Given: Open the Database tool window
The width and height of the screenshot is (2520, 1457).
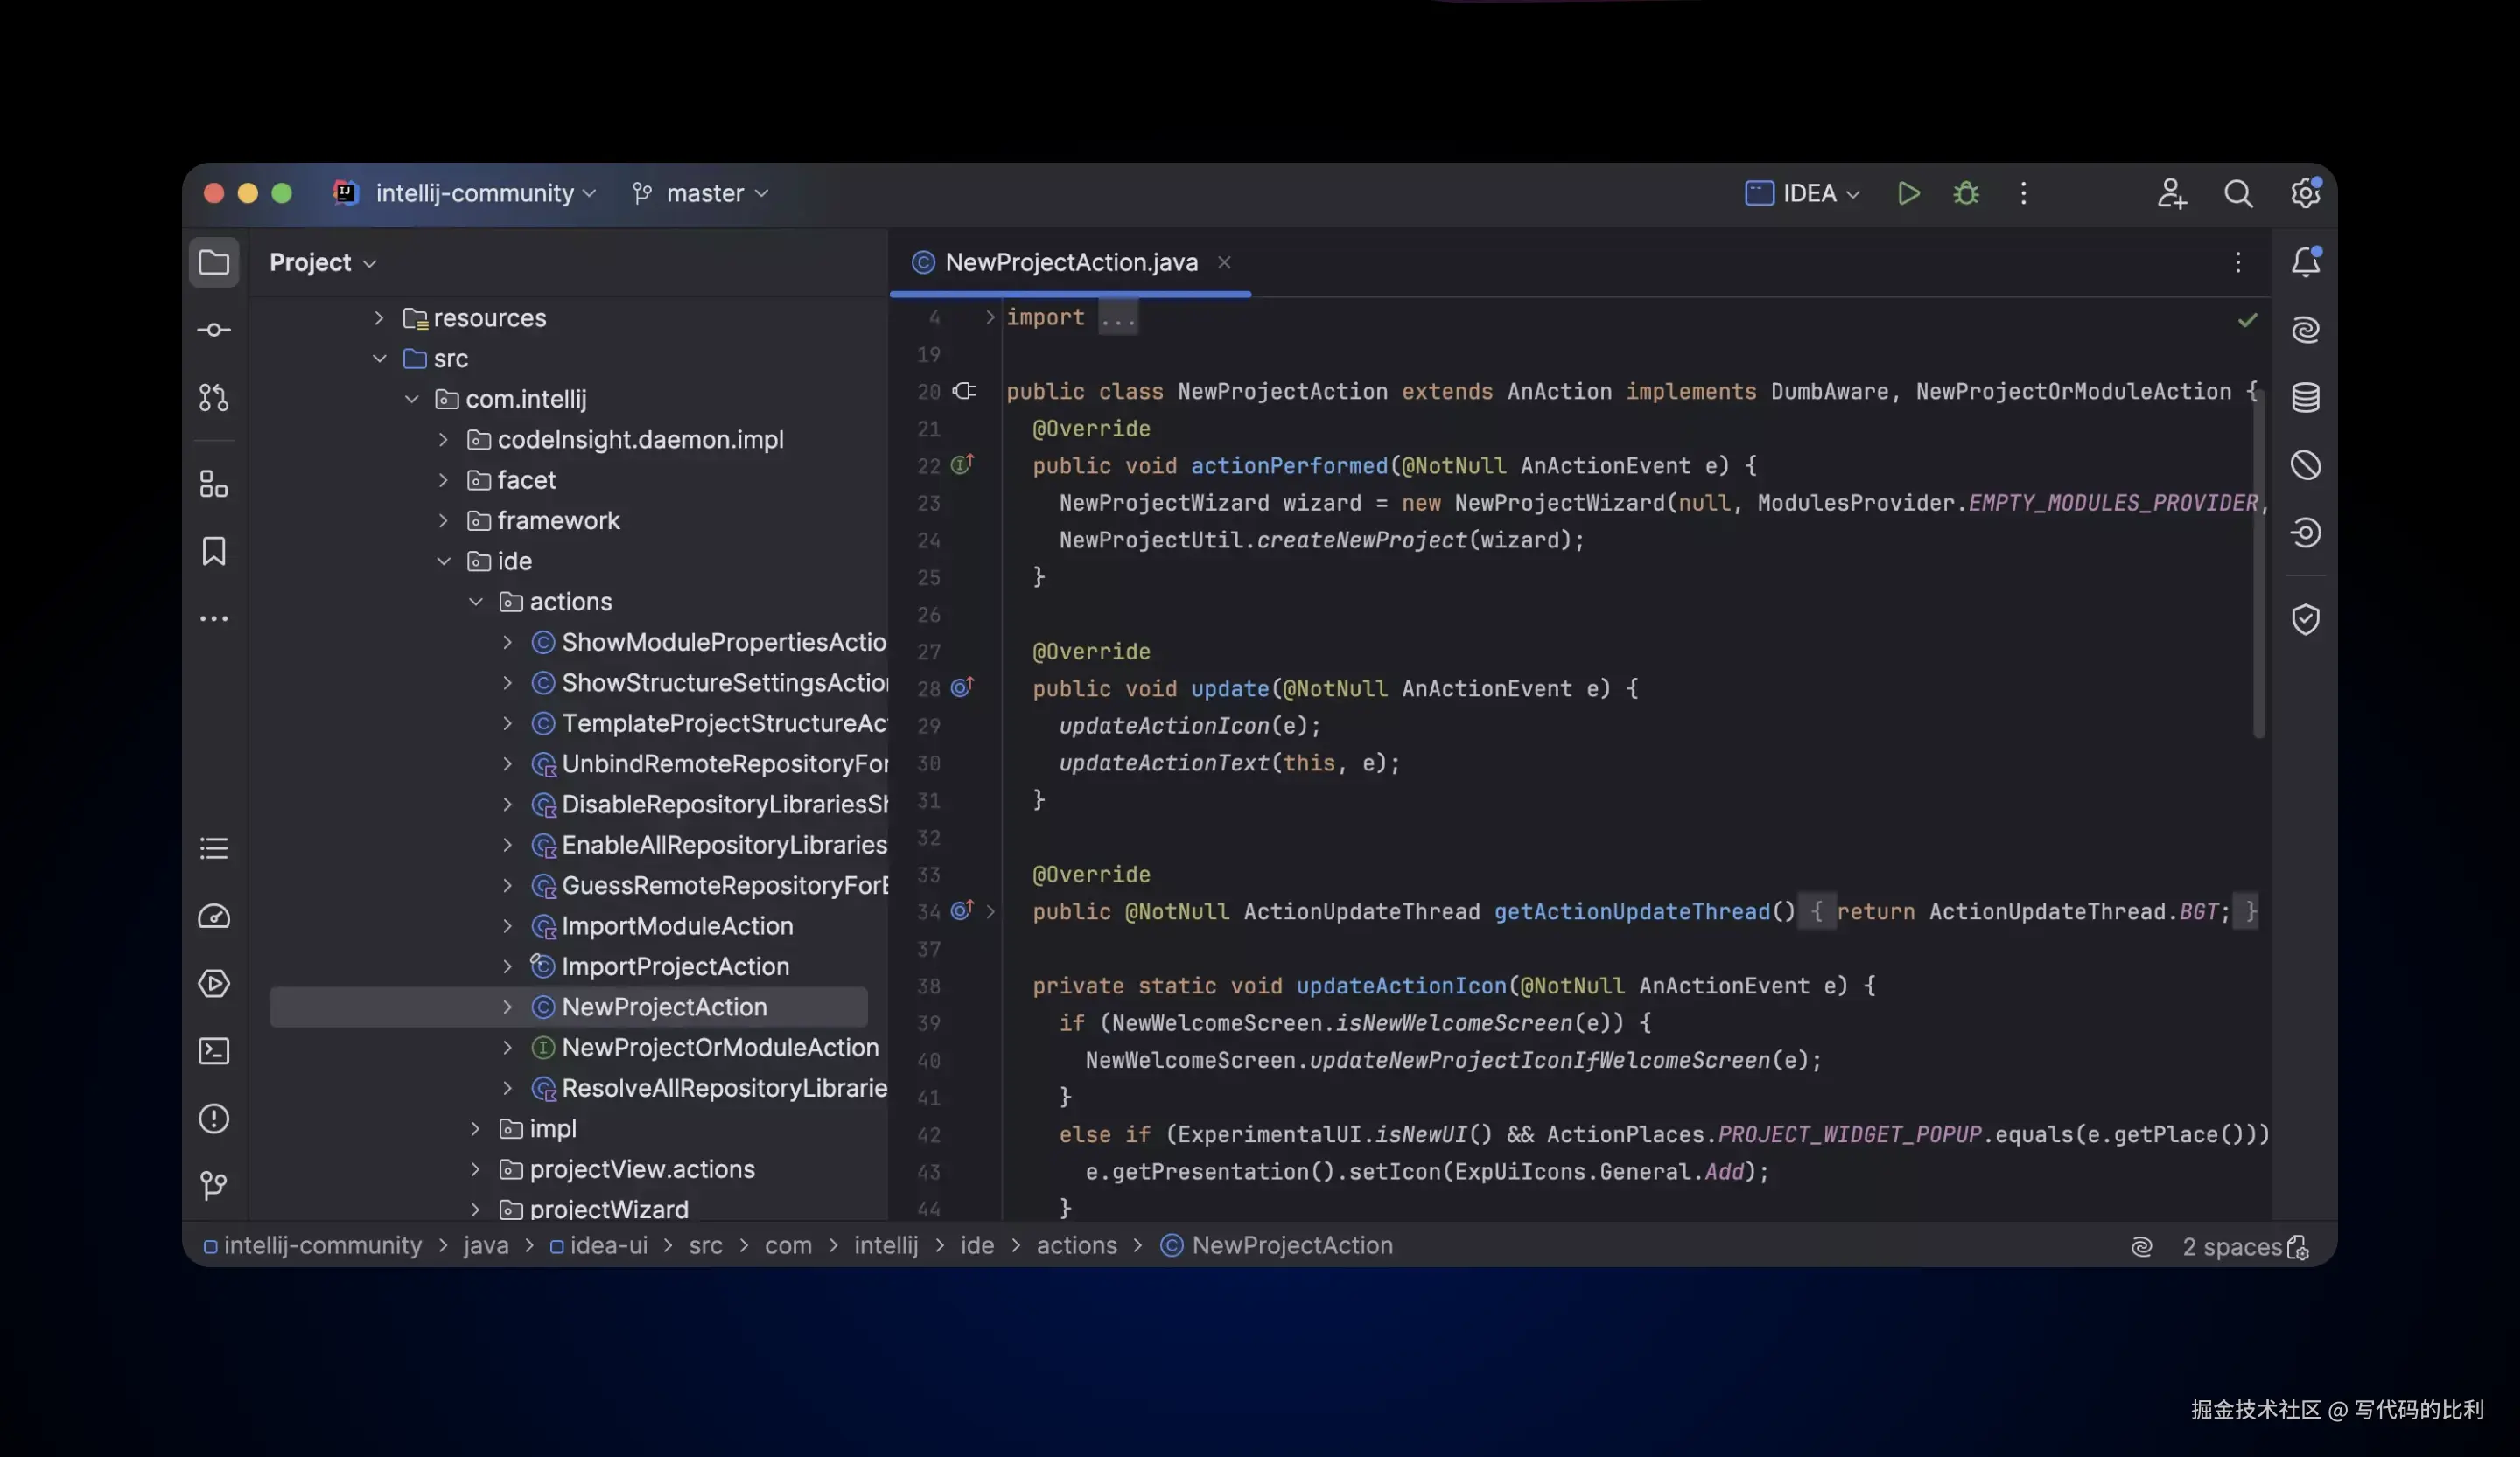Looking at the screenshot, I should [2305, 398].
